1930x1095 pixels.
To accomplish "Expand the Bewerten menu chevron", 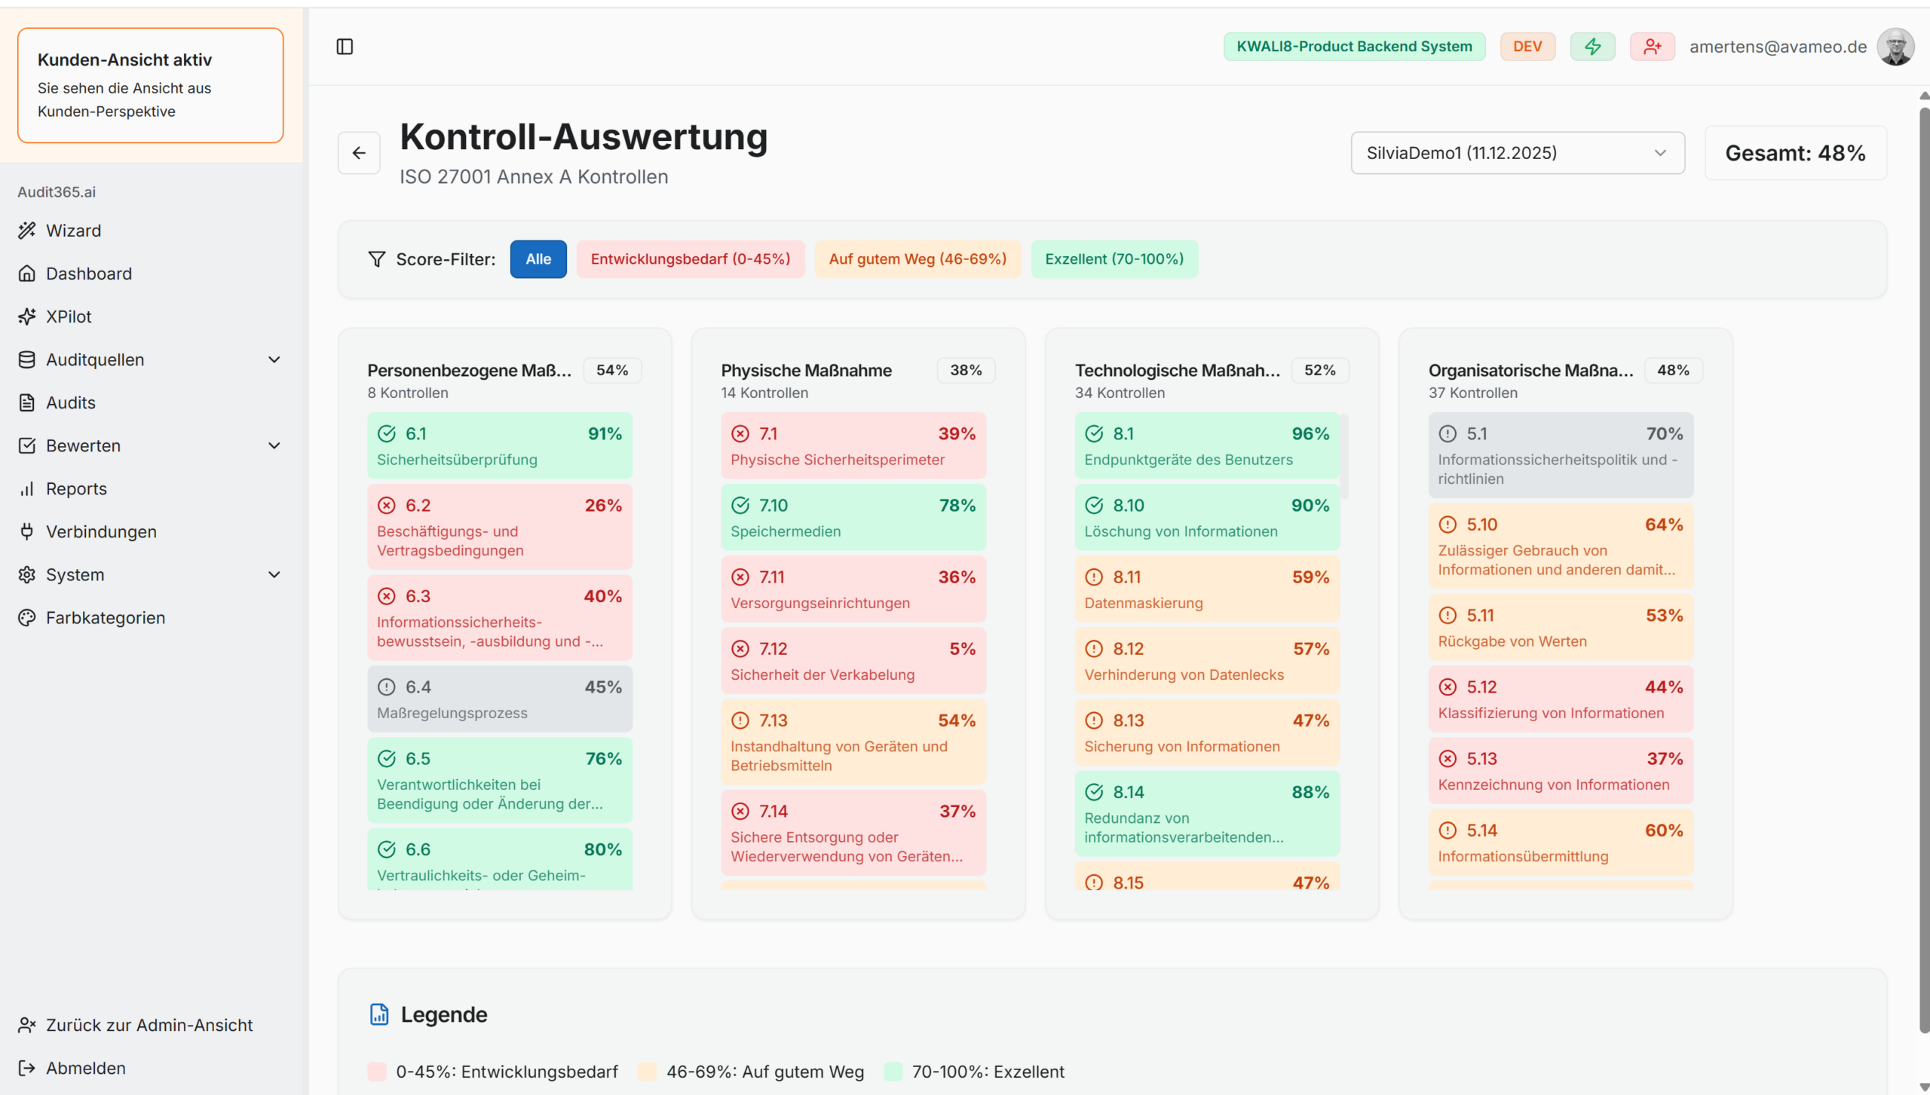I will [274, 445].
